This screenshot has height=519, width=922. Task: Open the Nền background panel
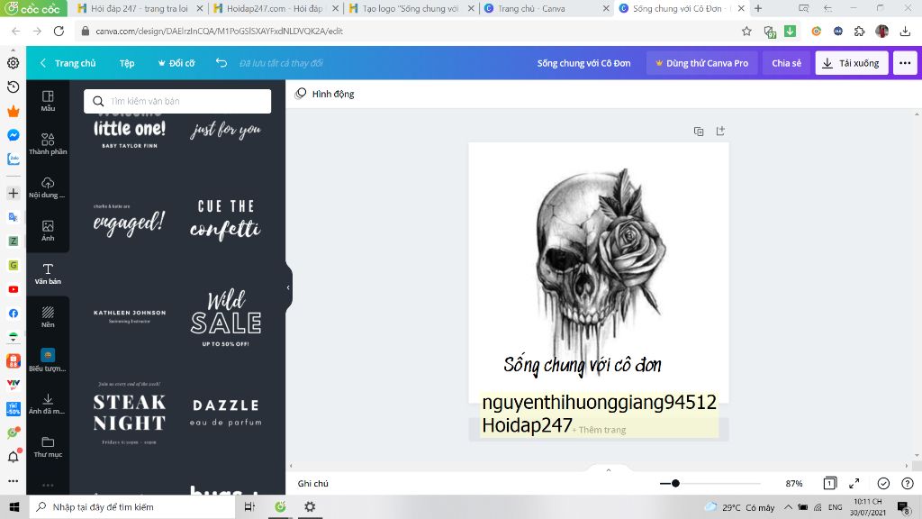48,316
